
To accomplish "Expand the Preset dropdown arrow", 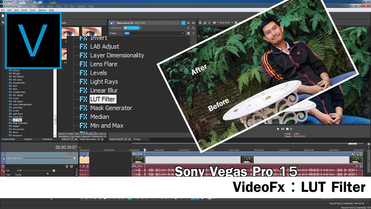I will tap(183, 33).
